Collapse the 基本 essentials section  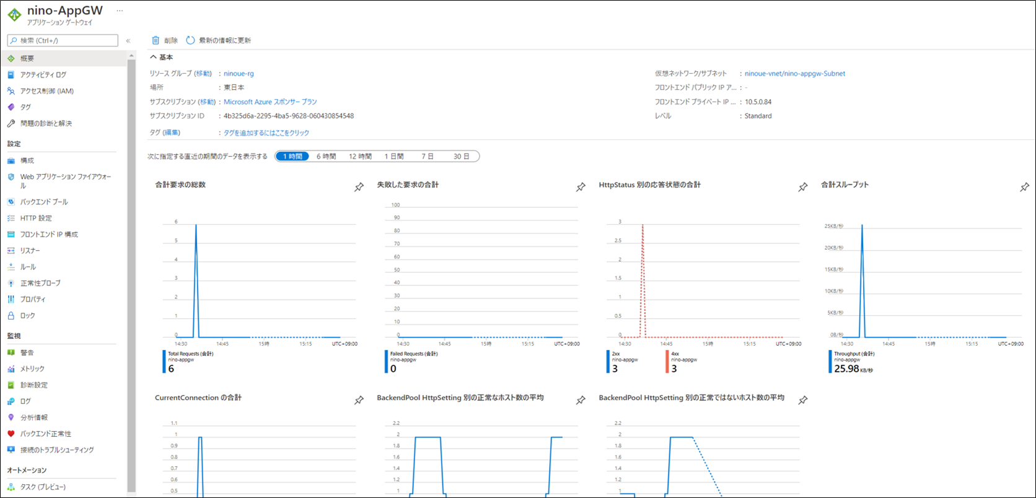point(161,57)
